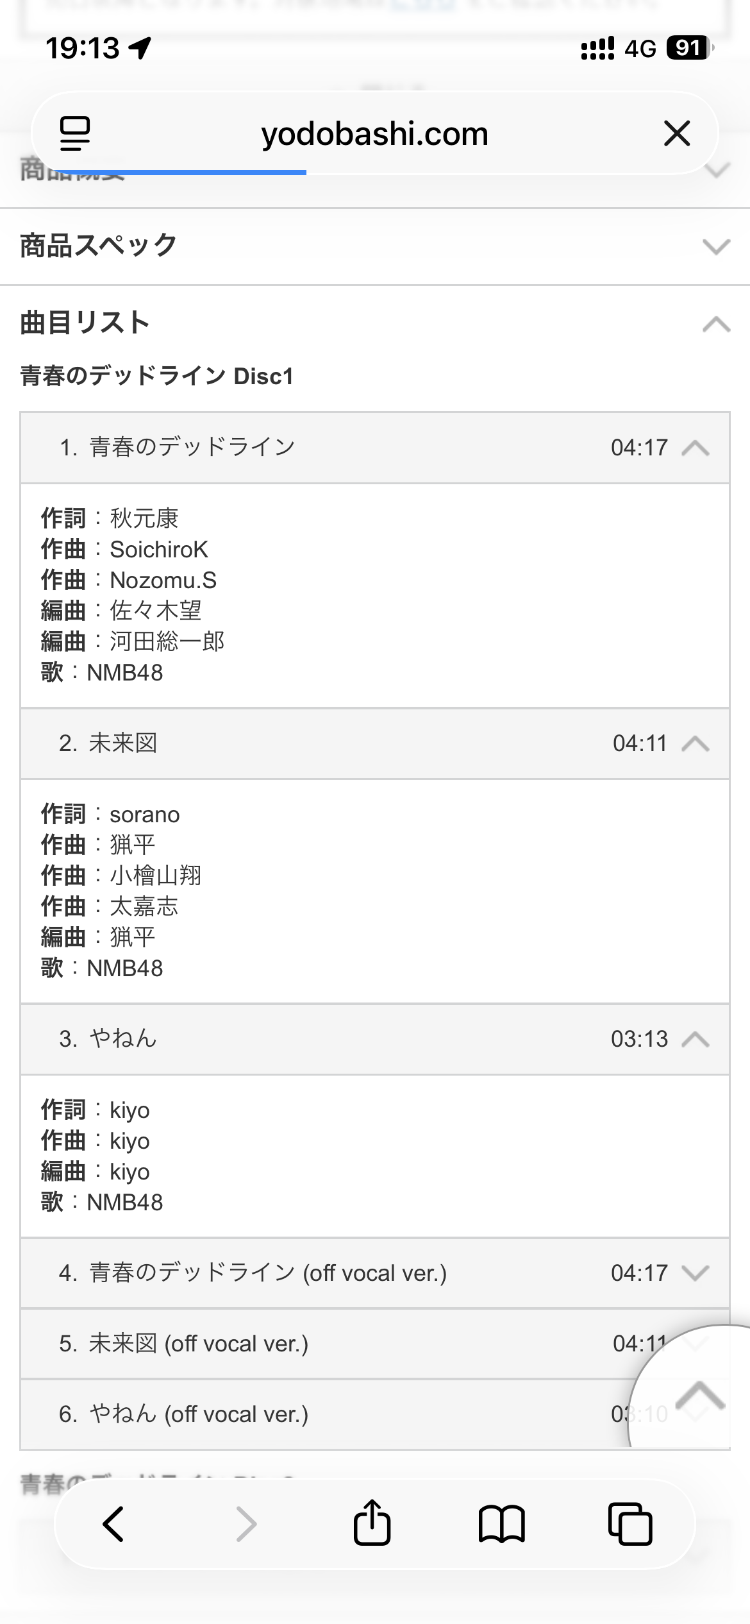
Task: Open the share sheet icon
Action: click(372, 1524)
